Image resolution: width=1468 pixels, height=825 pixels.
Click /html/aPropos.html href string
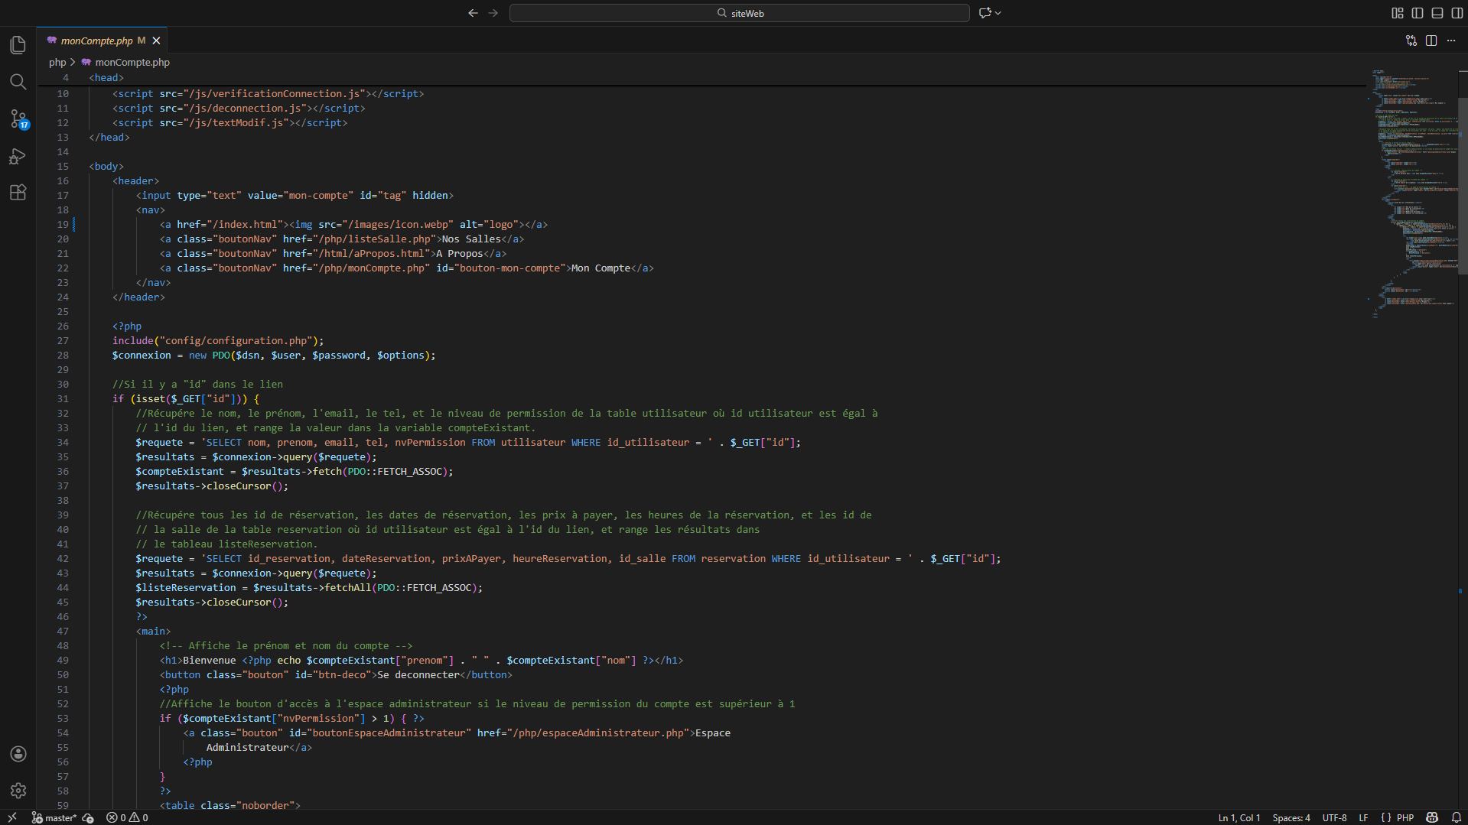371,254
